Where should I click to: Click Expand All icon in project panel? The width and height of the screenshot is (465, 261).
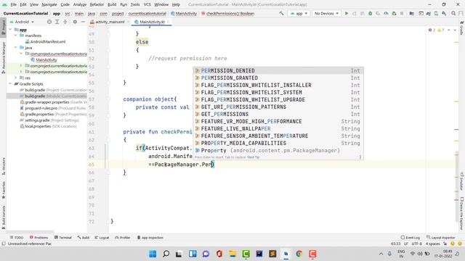point(57,22)
